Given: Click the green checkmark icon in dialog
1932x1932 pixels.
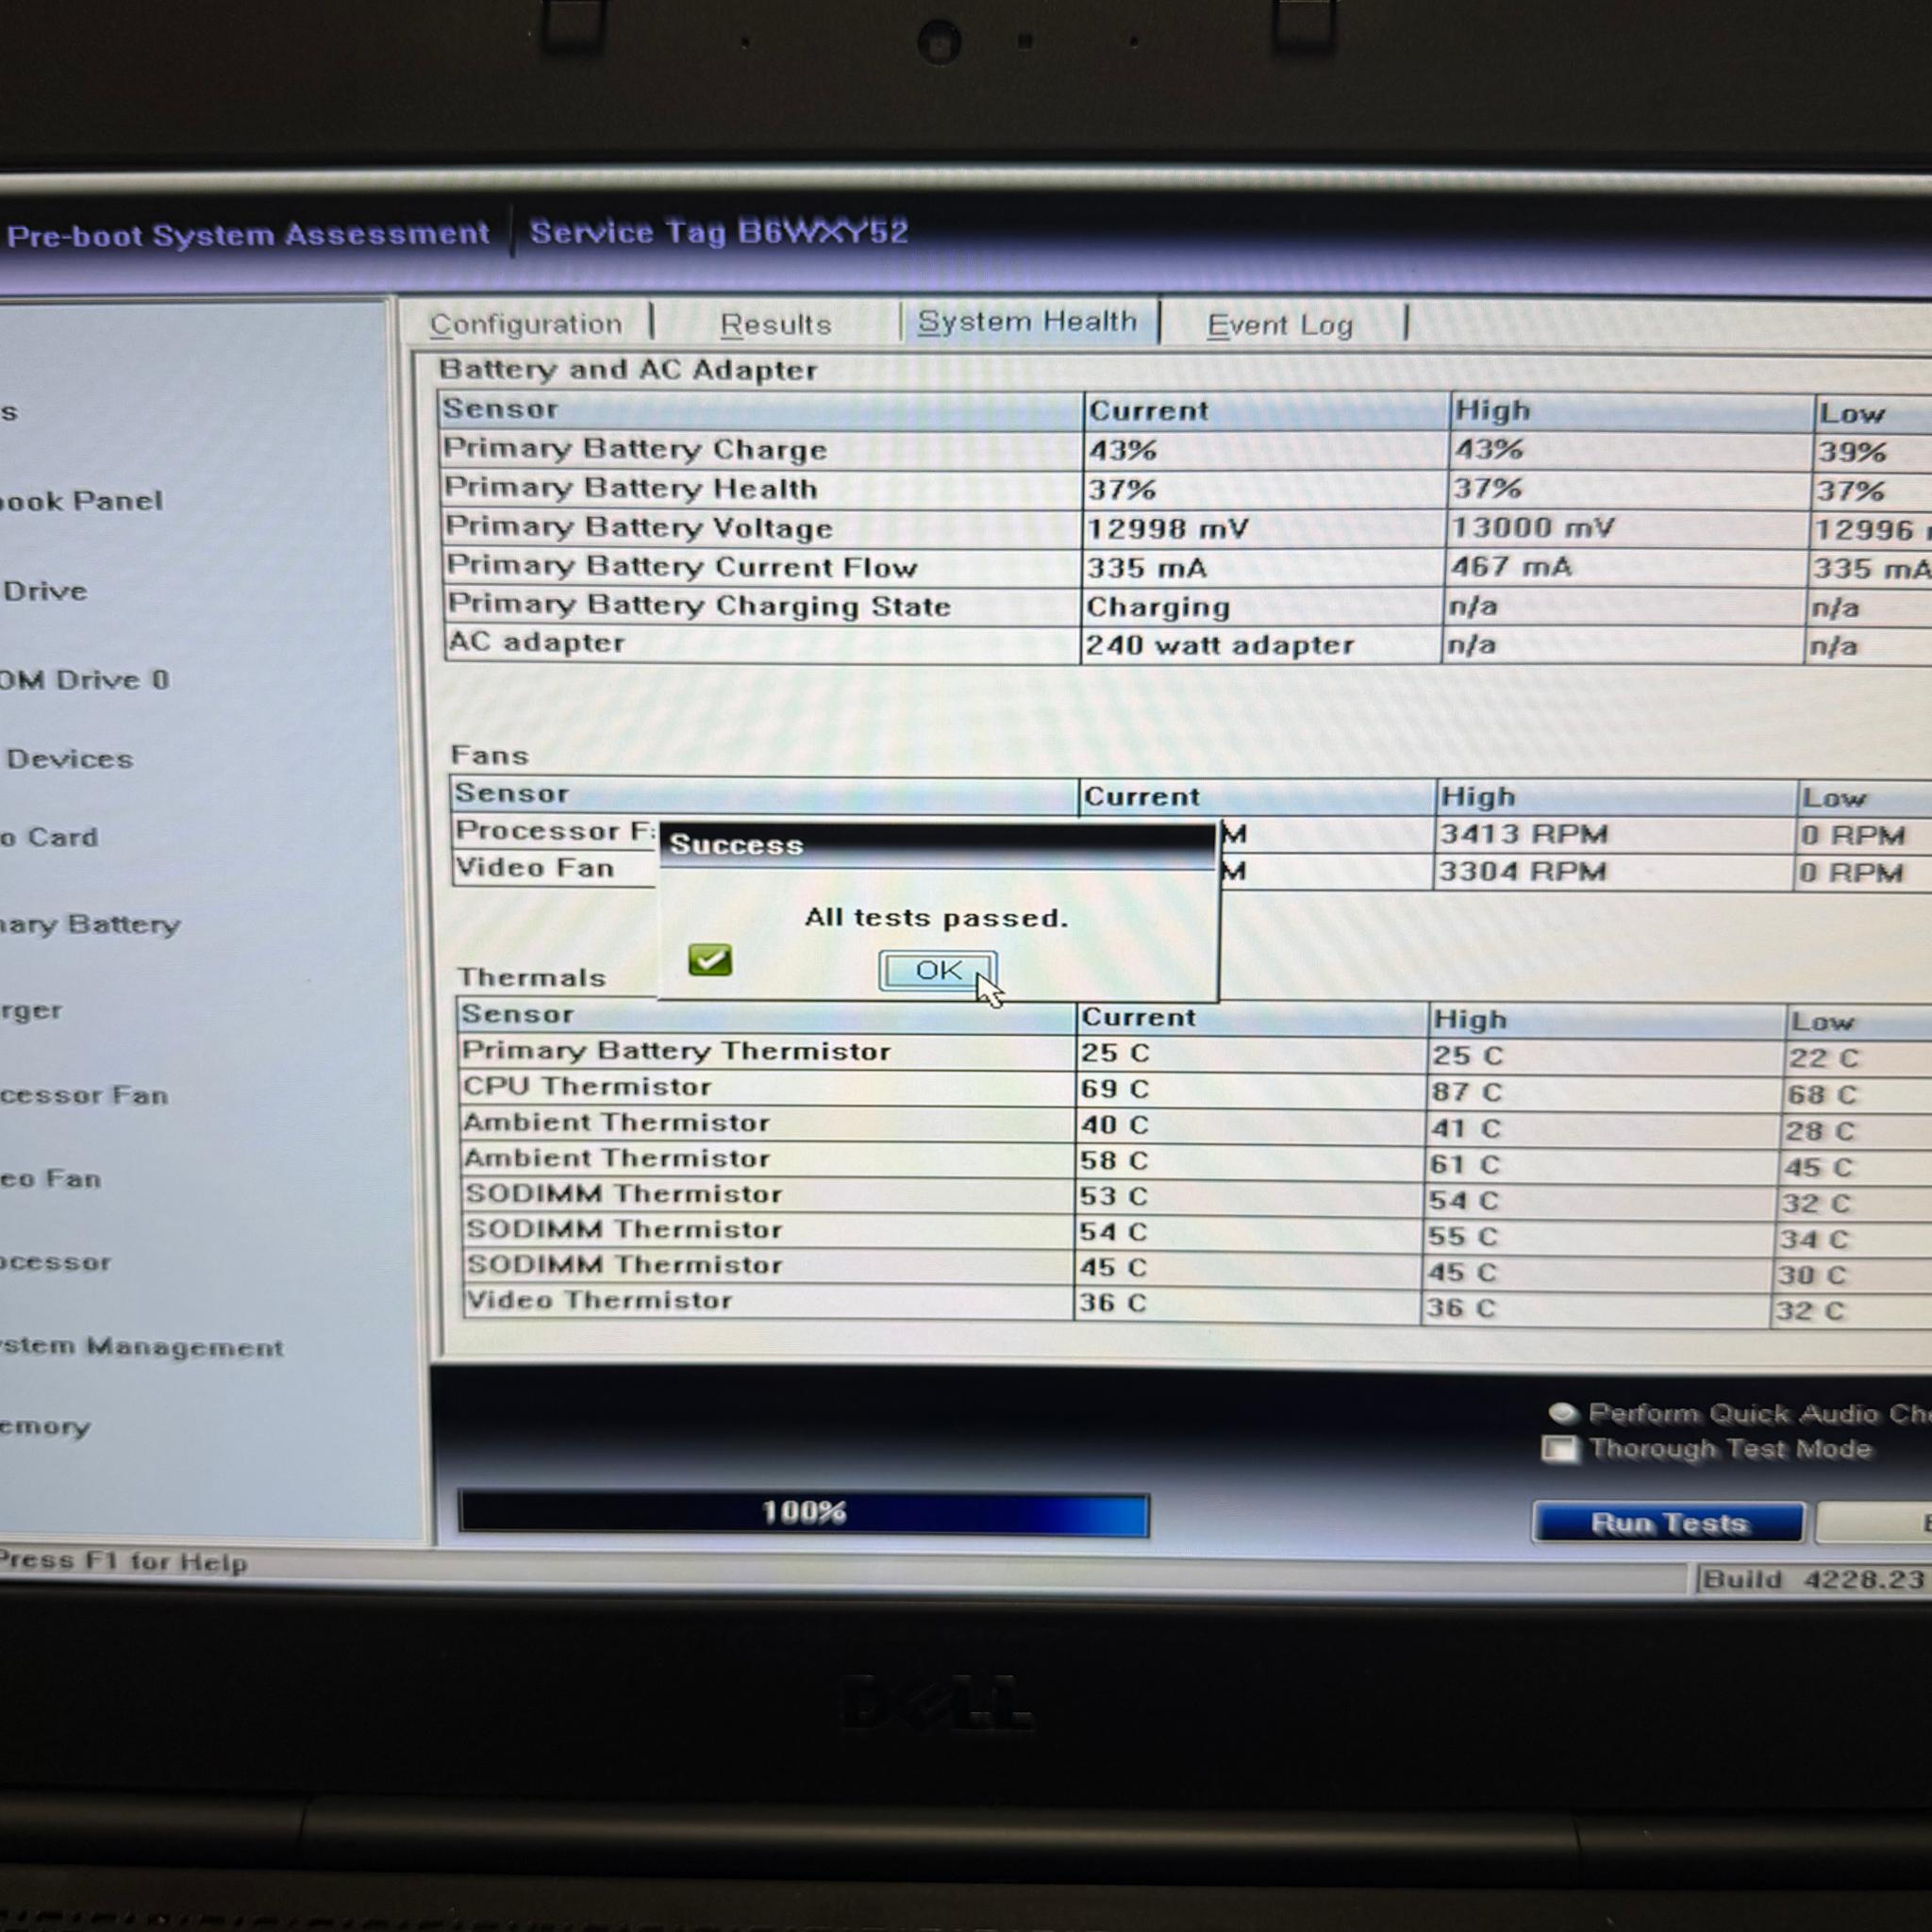Looking at the screenshot, I should 710,960.
